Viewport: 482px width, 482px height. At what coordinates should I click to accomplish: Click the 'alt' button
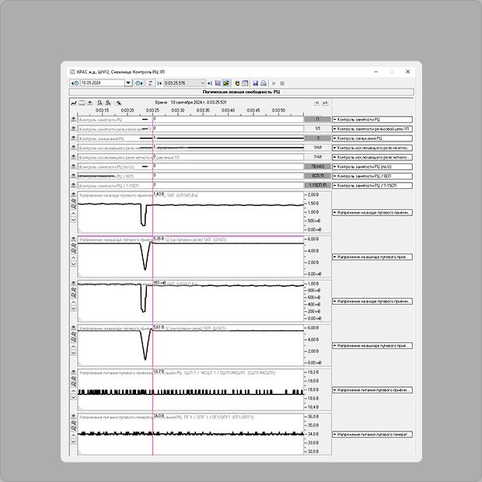(325, 103)
